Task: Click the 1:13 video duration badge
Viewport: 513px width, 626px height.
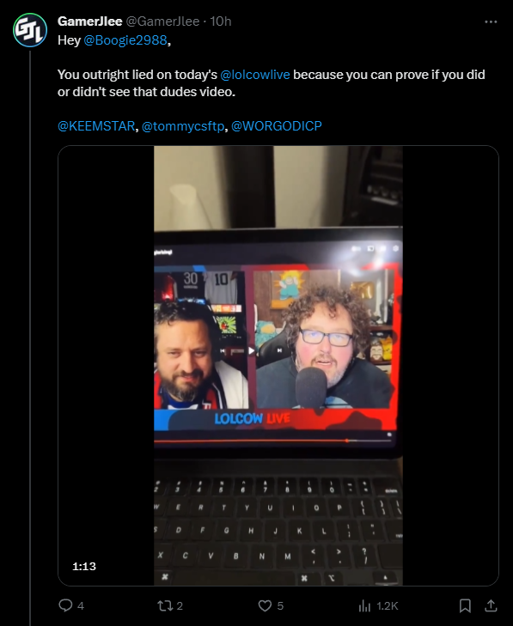Action: point(84,566)
